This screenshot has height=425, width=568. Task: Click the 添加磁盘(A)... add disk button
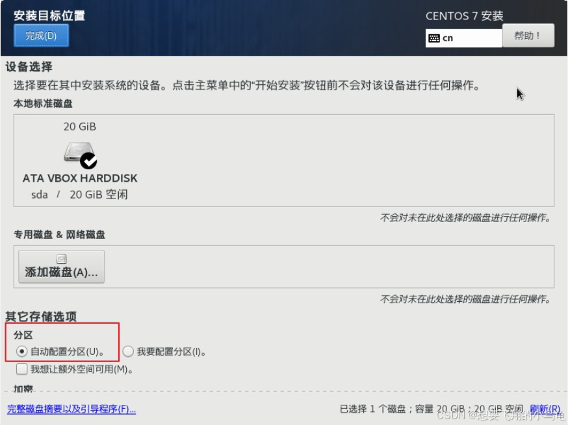pos(62,267)
